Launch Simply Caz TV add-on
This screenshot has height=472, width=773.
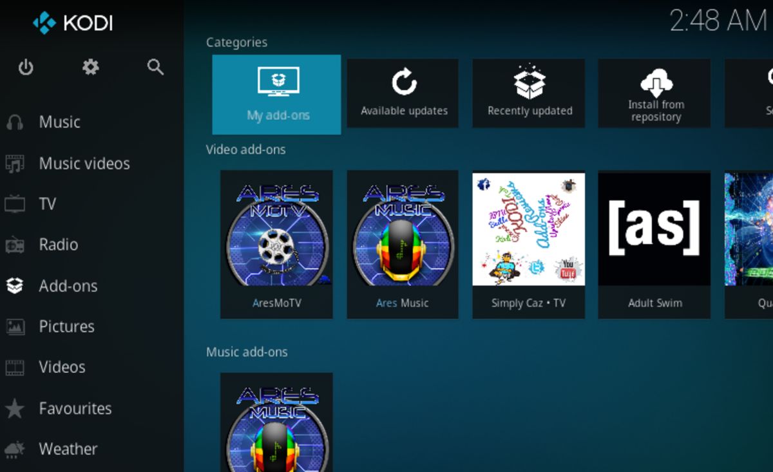pos(529,244)
